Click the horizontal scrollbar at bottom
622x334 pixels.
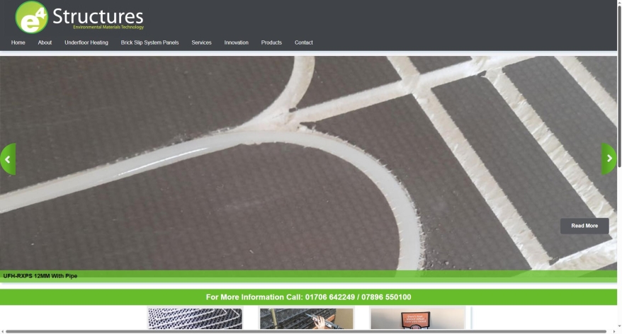[306, 331]
